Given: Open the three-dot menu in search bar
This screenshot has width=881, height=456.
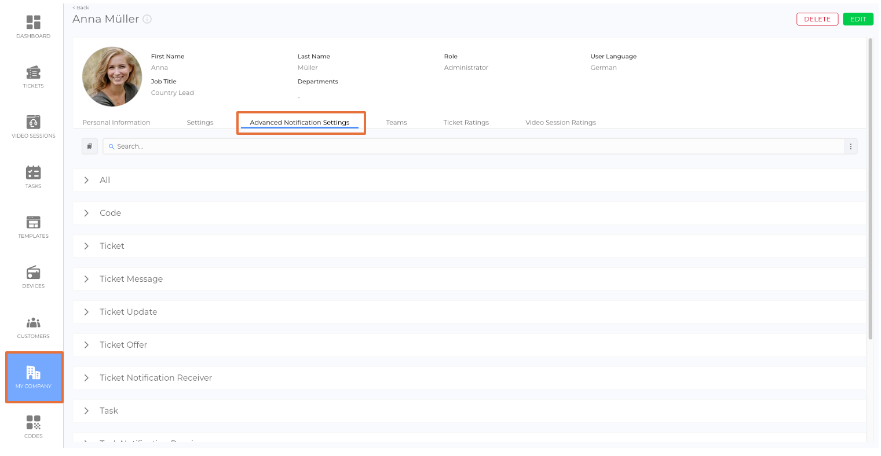Looking at the screenshot, I should (x=850, y=146).
